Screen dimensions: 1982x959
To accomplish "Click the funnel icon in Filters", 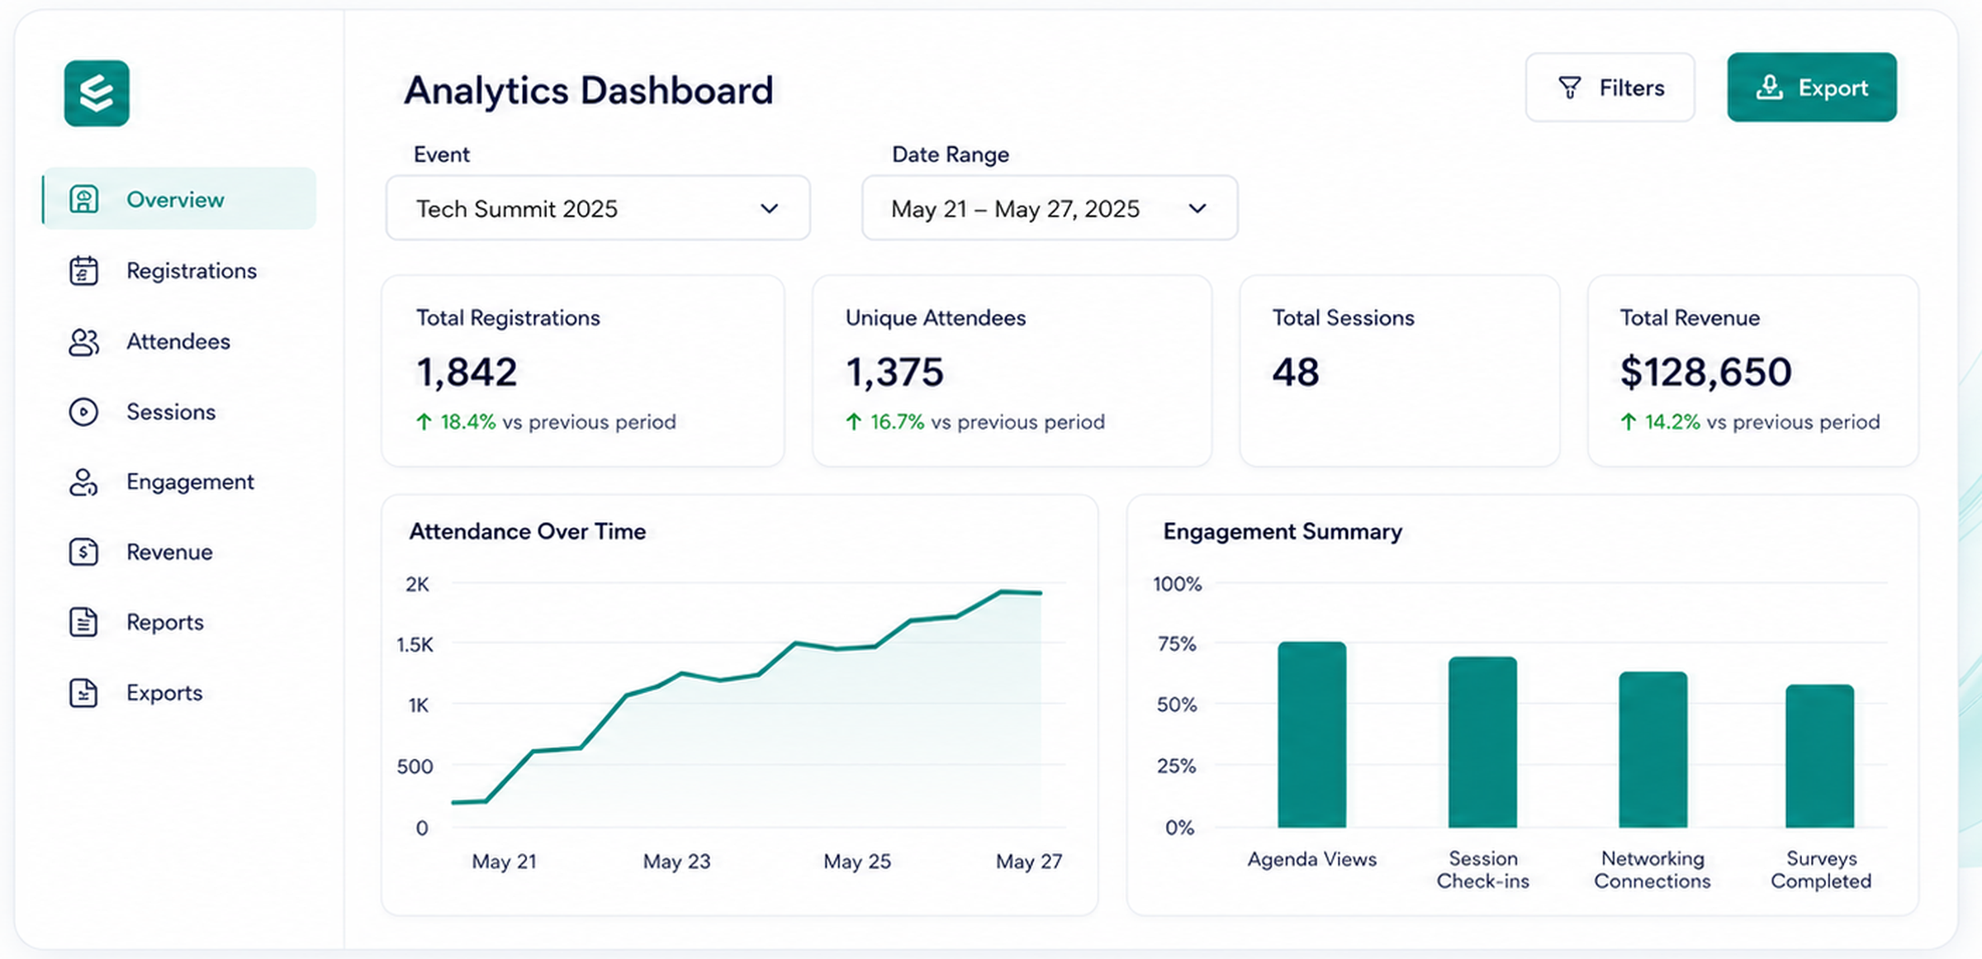I will (1570, 88).
